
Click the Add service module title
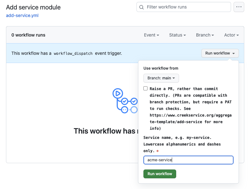click(33, 7)
